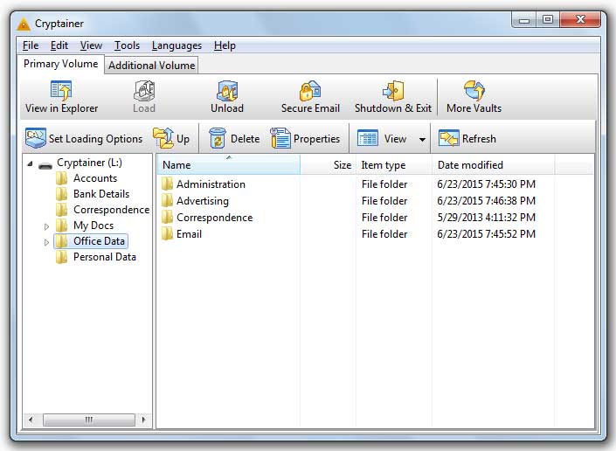Switch to the Additional Volume tab
616x451 pixels.
152,66
